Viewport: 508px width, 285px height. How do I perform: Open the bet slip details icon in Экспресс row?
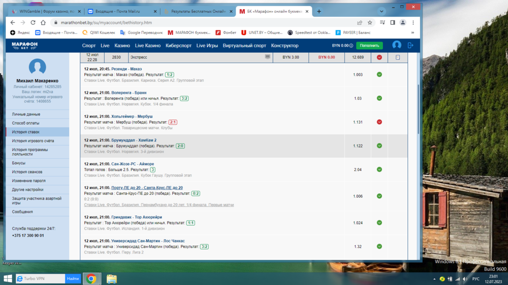pyautogui.click(x=398, y=57)
